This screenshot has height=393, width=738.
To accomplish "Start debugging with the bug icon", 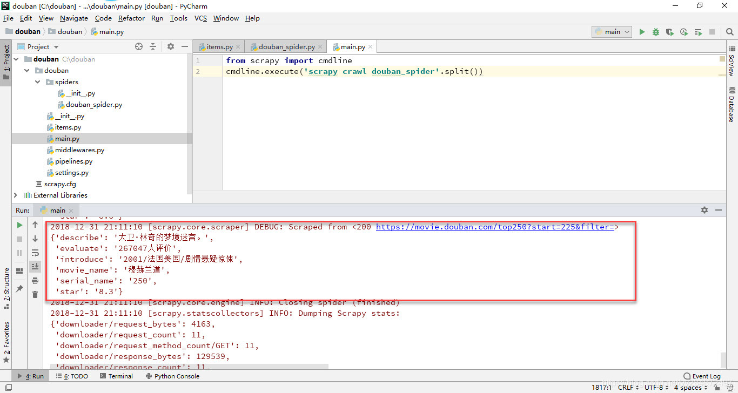I will [656, 32].
